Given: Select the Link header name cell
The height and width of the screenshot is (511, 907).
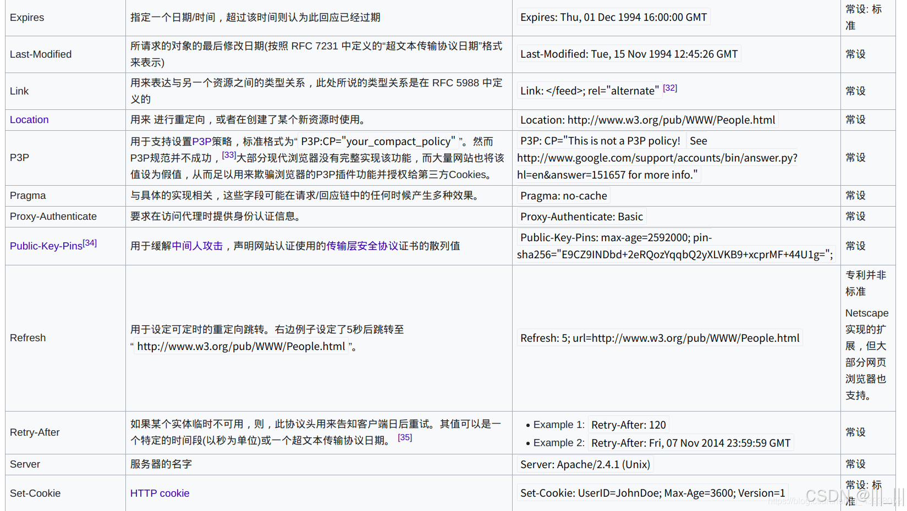Looking at the screenshot, I should (x=65, y=91).
